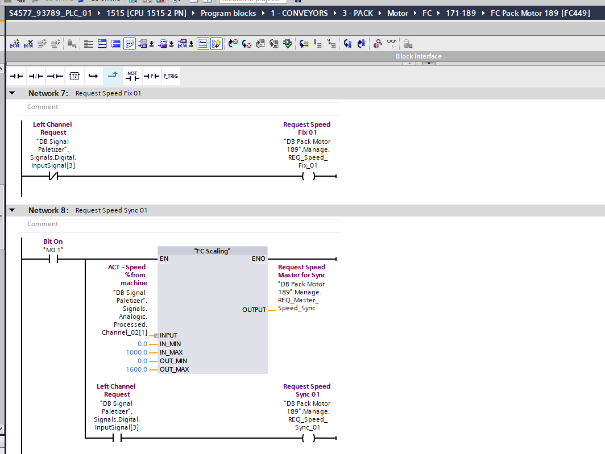Select the 1000.0 IN_MAX value

tap(136, 352)
